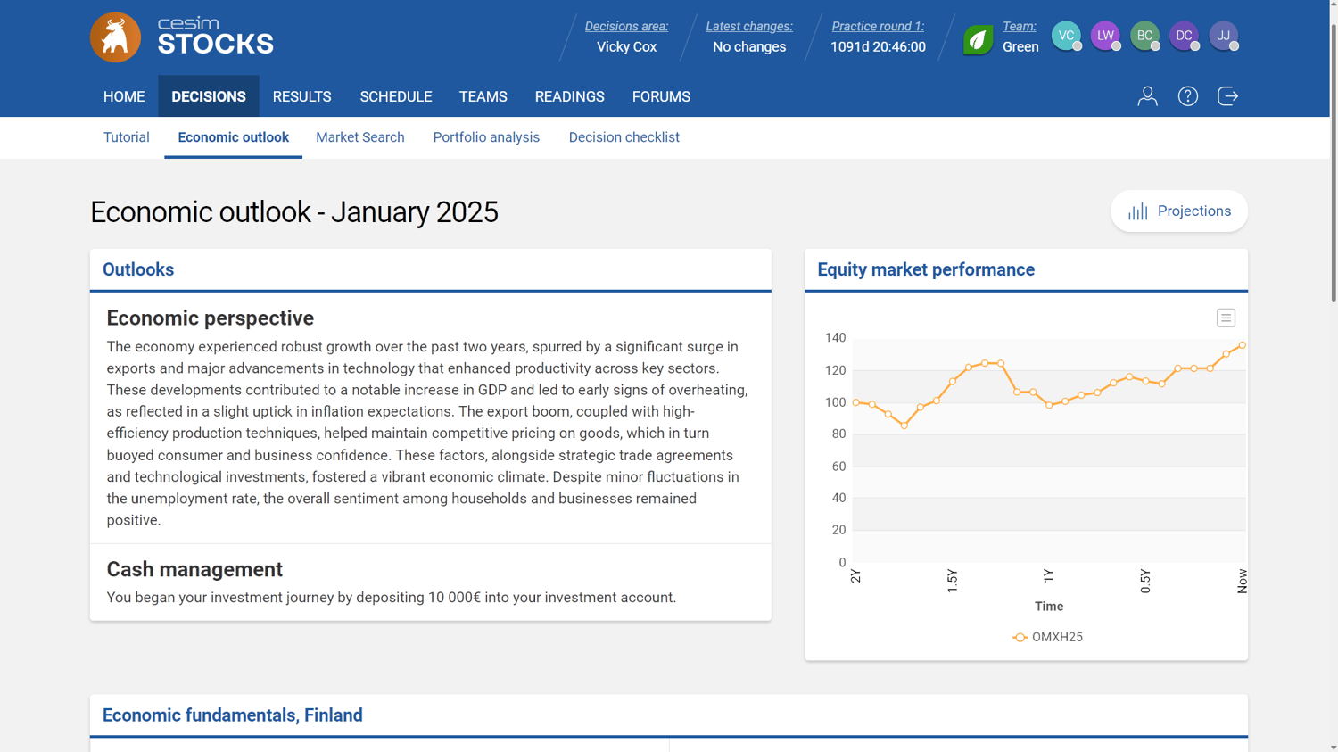Image resolution: width=1338 pixels, height=752 pixels.
Task: Click the green leaf sustainability icon
Action: pos(978,37)
